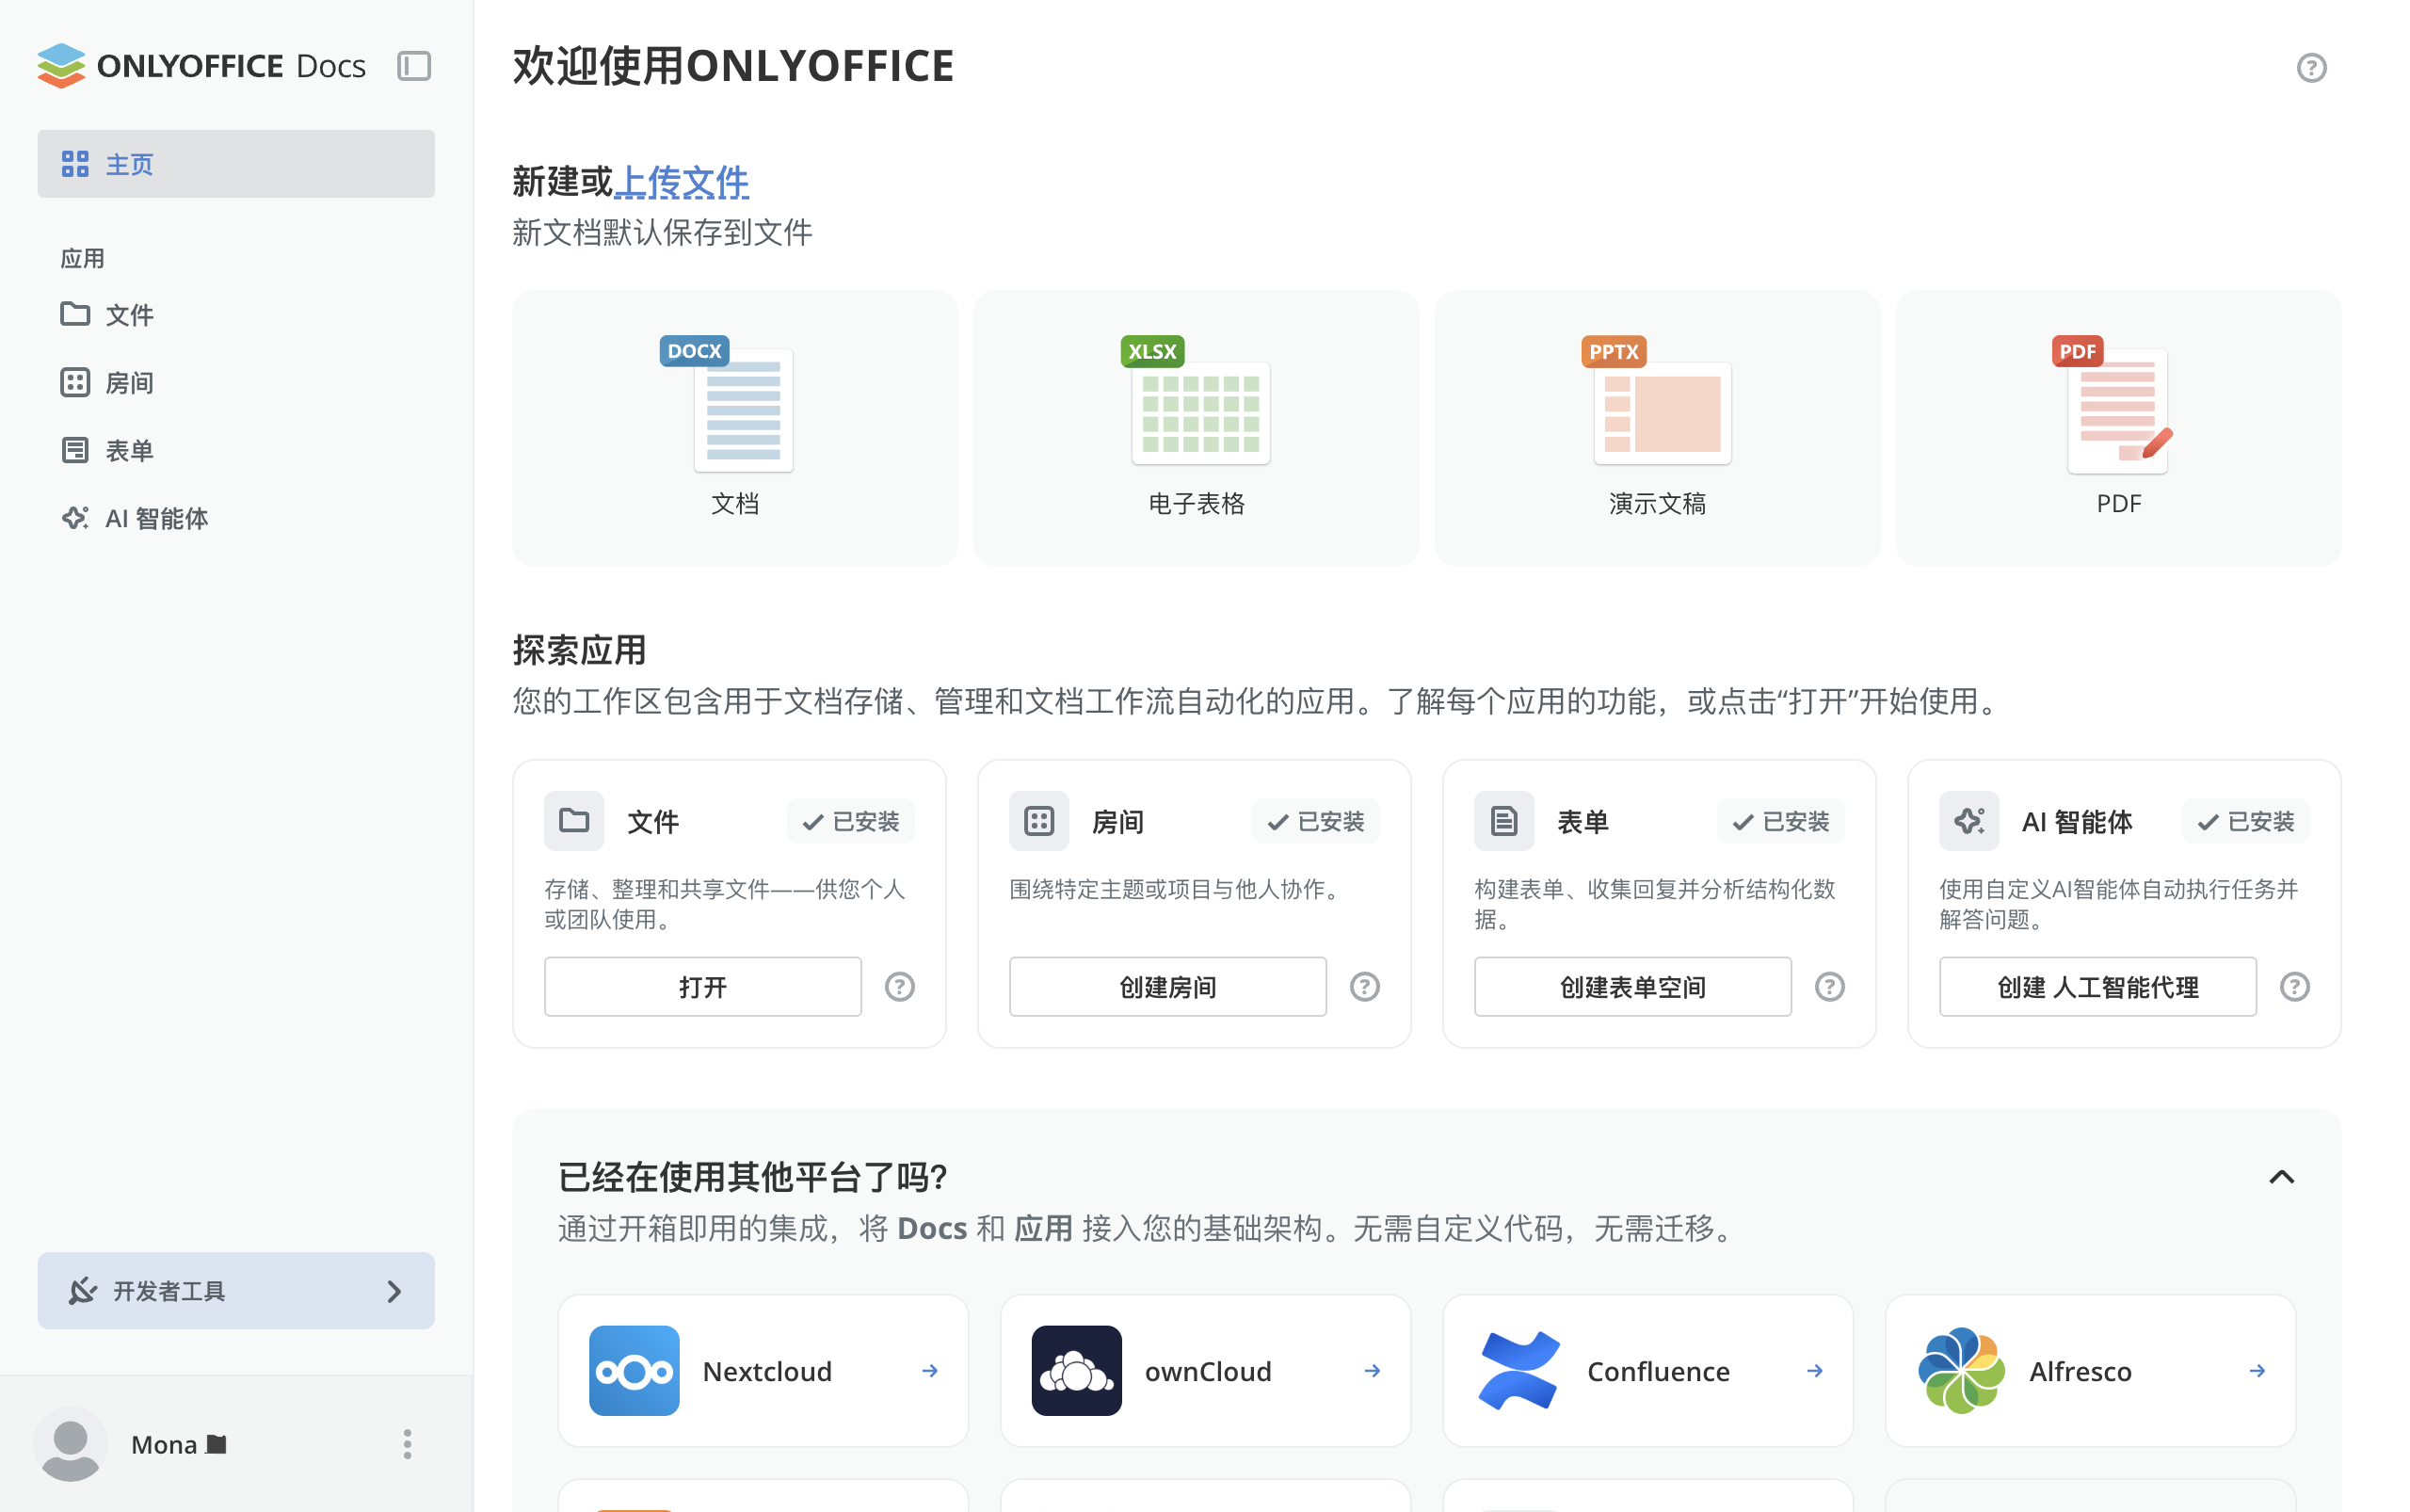Screen dimensions: 2410x1512
Task: Open the help icon beside the welcome title
Action: point(2311,68)
